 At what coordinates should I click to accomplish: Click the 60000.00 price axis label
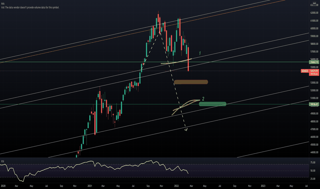(314, 29)
